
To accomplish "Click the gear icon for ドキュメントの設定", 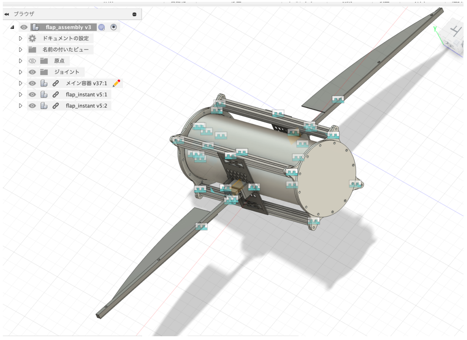I will point(32,38).
